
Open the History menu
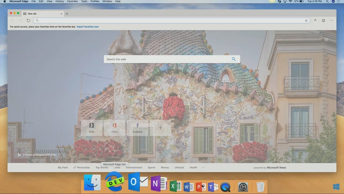[x=60, y=1]
